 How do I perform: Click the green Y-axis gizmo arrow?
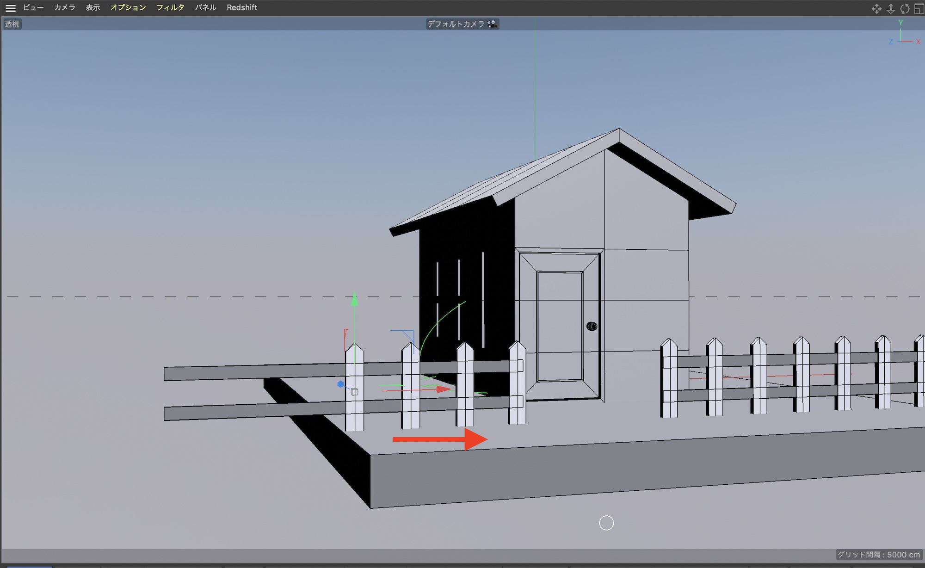pos(354,300)
